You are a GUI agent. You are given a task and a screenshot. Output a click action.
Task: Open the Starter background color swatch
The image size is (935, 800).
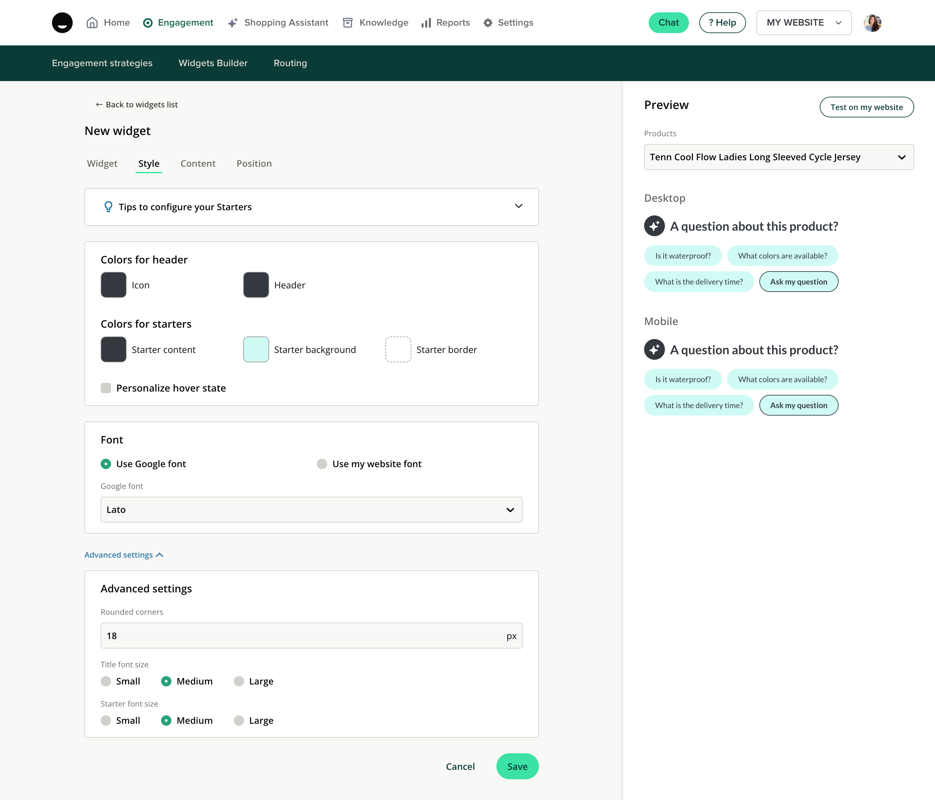click(256, 349)
